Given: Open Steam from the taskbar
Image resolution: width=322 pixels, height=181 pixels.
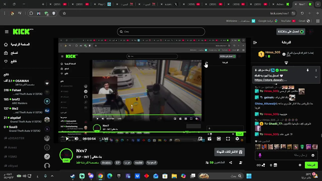Looking at the screenshot, I should 73,176.
